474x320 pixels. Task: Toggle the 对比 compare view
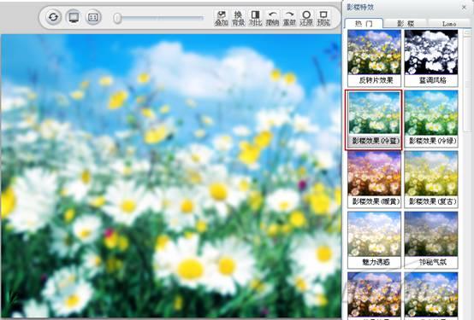(256, 18)
